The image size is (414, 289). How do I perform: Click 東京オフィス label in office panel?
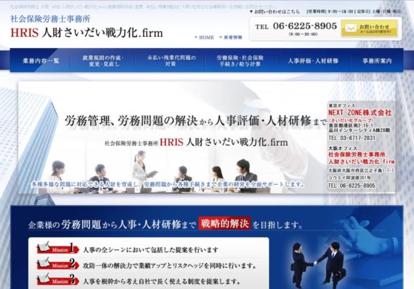(x=342, y=105)
